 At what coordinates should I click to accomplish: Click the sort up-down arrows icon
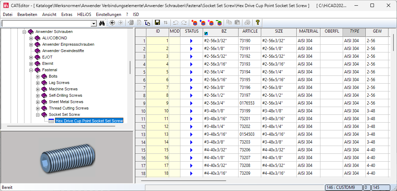[x=166, y=23]
